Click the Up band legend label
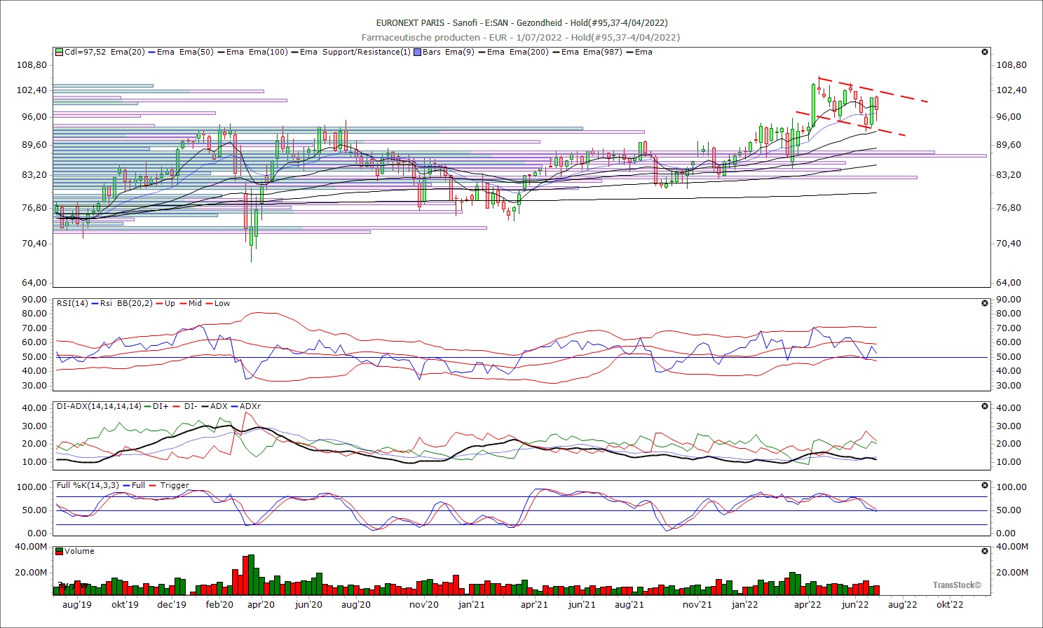Screen dimensions: 1043x628 [x=170, y=303]
